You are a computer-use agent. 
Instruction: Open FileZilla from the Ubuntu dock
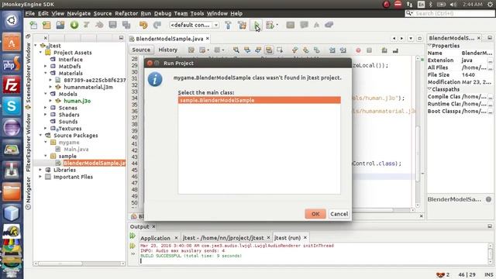pyautogui.click(x=12, y=84)
